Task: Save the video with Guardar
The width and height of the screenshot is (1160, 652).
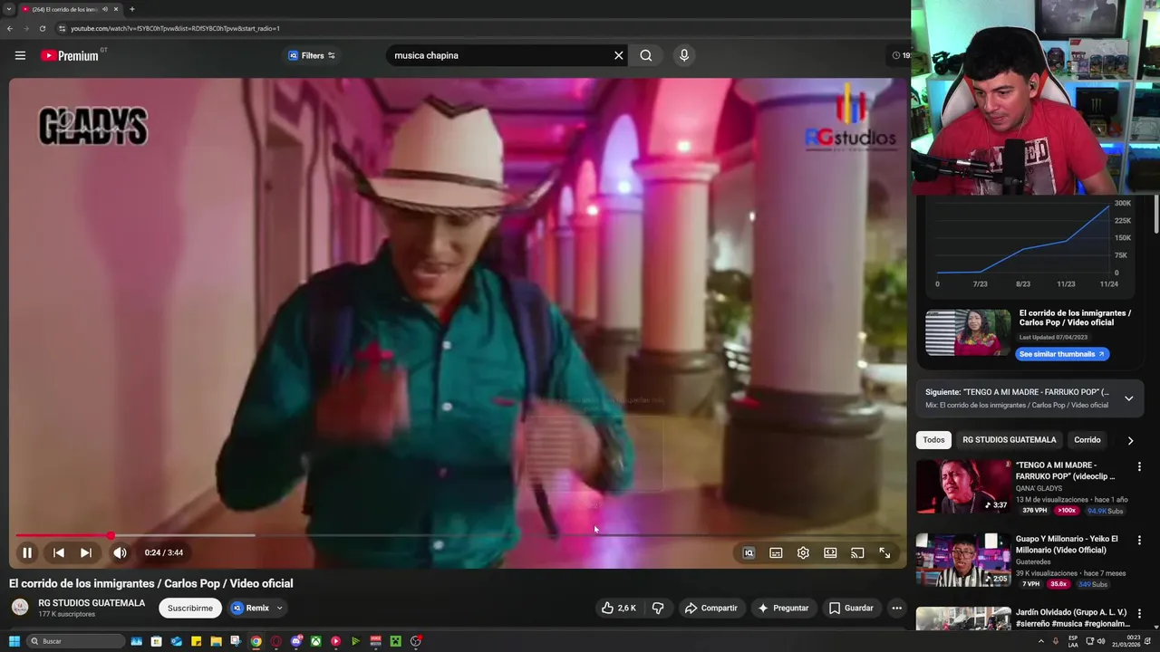Action: 851,608
